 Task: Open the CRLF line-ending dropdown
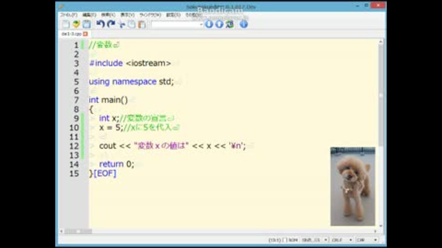point(342,240)
